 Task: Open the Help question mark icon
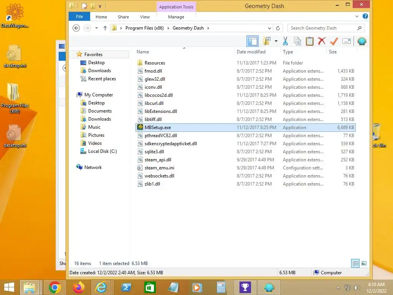[x=365, y=16]
